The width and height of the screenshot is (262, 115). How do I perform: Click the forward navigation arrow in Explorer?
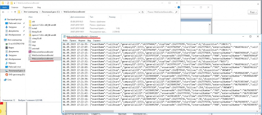(8, 12)
